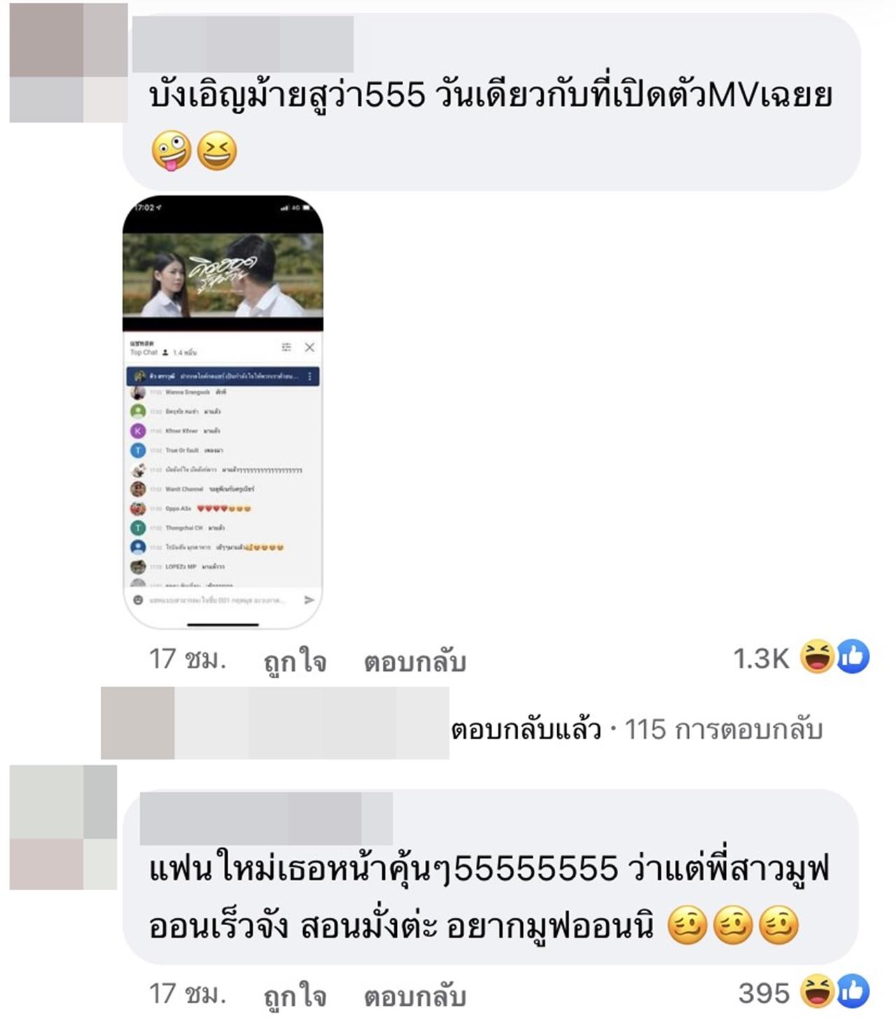Like the first comment via ถูกใจ
The height and width of the screenshot is (1026, 896).
coord(295,660)
